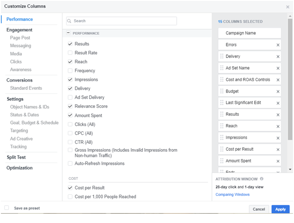Viewport: 294px width, 223px height.
Task: Open the Conversions category
Action: (x=19, y=80)
